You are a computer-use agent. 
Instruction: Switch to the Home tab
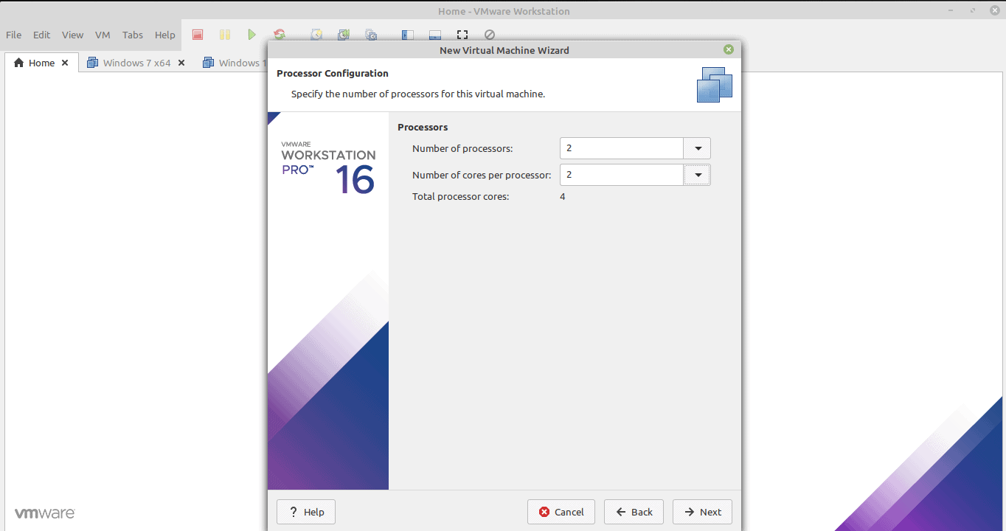41,63
